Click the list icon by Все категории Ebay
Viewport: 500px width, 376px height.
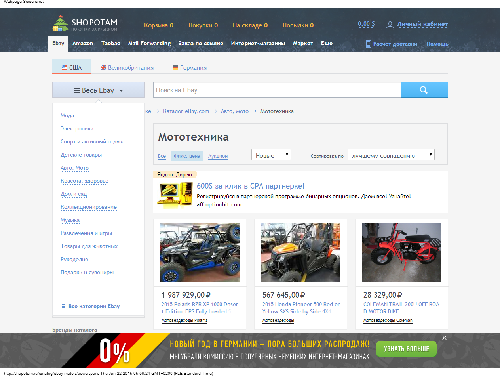point(63,306)
